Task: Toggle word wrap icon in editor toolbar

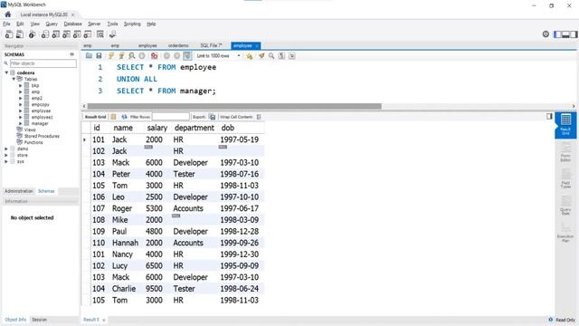Action: pos(291,56)
